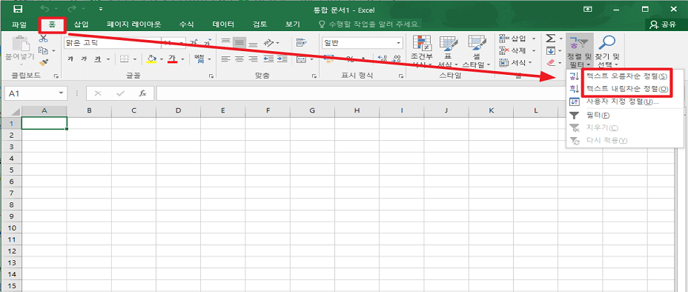Screen dimensions: 688x292
Task: Click the percent style button
Action: click(x=350, y=59)
